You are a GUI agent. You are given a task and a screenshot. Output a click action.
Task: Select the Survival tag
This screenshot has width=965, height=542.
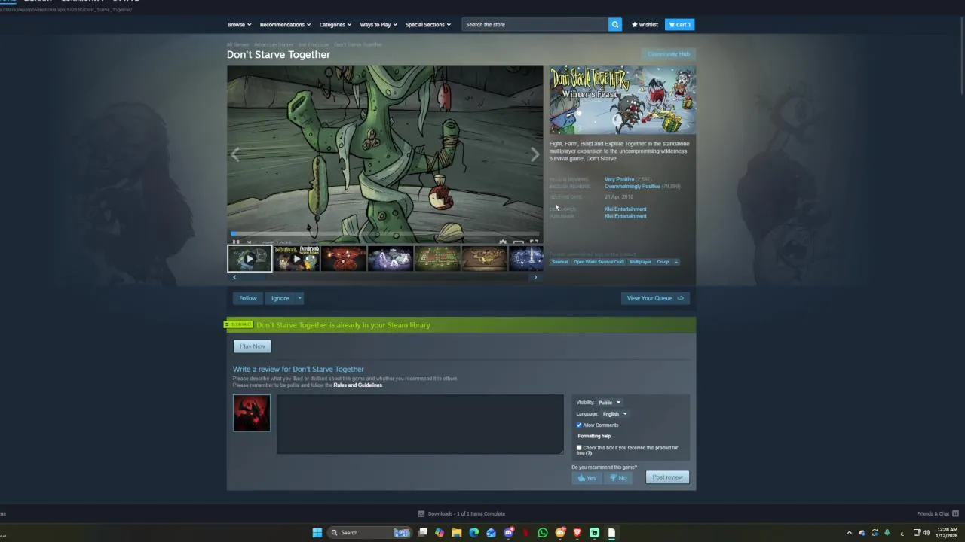(x=560, y=262)
